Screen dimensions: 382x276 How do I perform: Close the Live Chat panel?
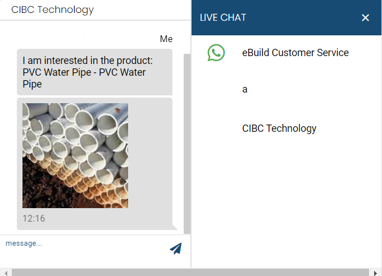[x=366, y=18]
